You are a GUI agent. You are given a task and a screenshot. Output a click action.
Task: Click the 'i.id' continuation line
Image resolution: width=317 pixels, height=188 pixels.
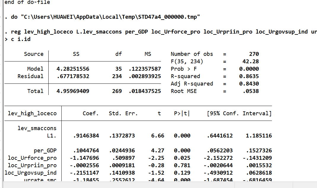pos(17,39)
